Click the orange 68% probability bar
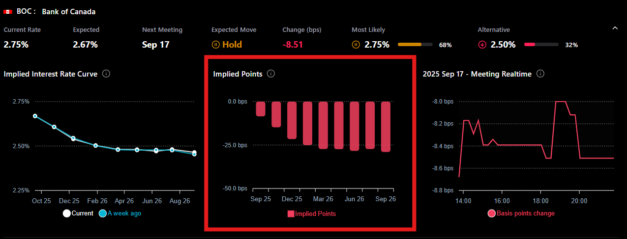627x239 pixels. 410,45
